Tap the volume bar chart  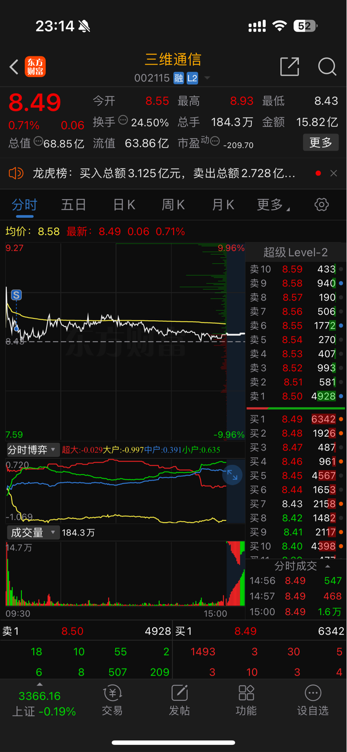click(125, 574)
